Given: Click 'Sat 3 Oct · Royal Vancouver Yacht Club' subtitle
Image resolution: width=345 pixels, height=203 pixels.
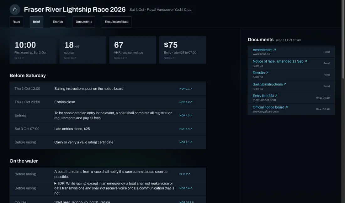Looking at the screenshot, I should click(160, 10).
